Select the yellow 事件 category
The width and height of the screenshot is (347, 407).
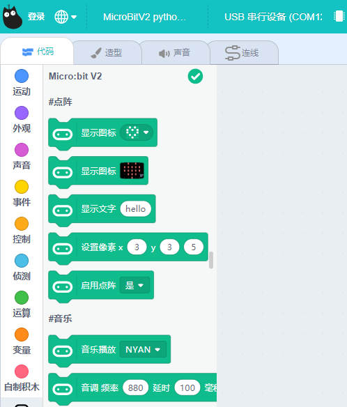(x=22, y=194)
